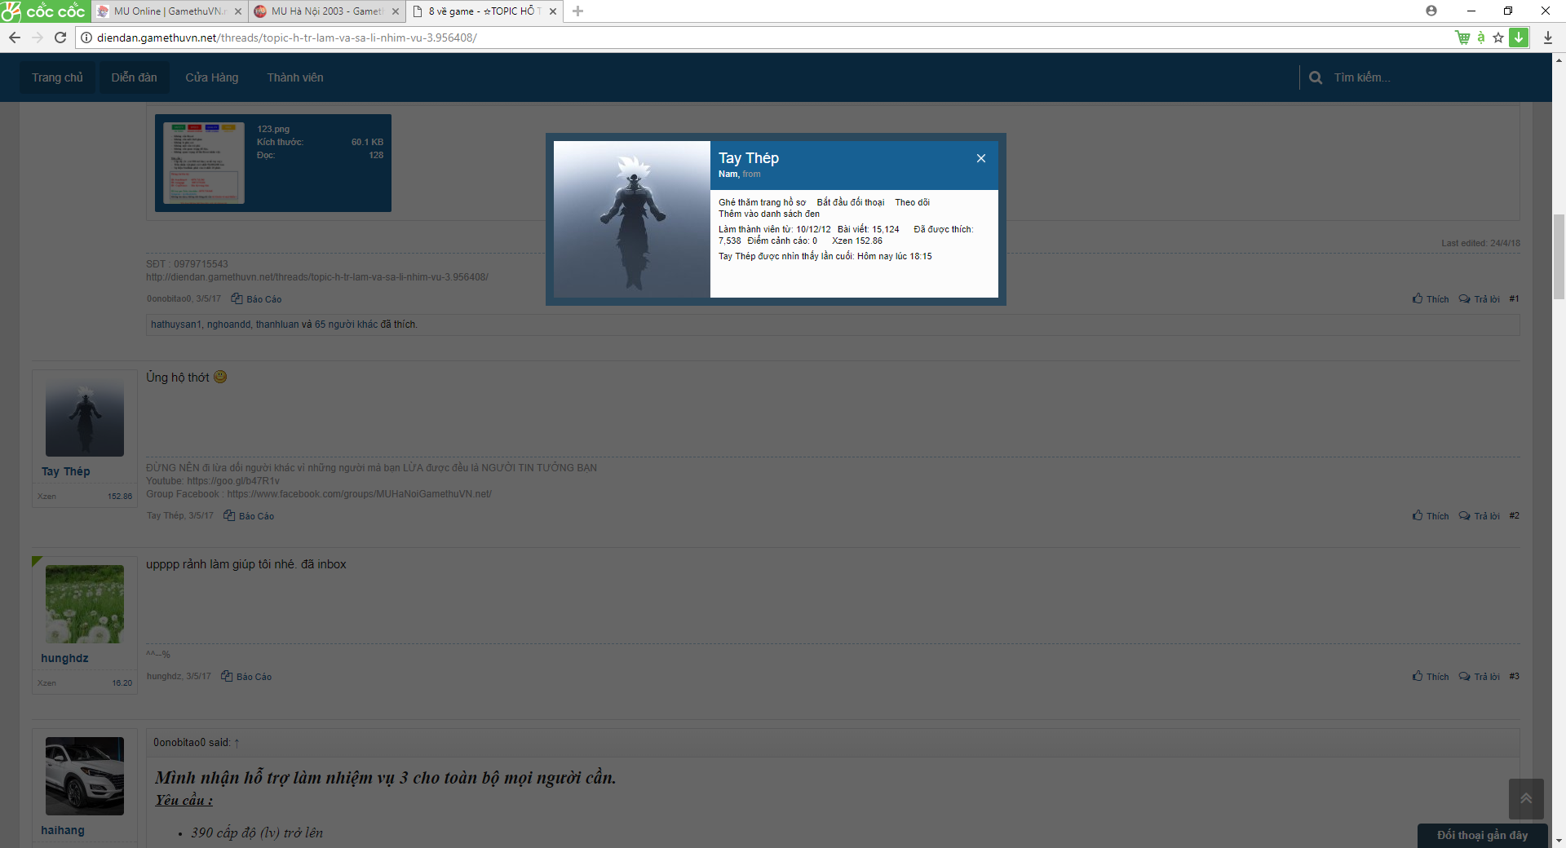Click the browser back arrow
Screen dimensions: 1566x848
pyautogui.click(x=14, y=38)
